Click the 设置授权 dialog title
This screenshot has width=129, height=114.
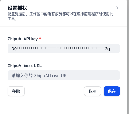(x=17, y=8)
